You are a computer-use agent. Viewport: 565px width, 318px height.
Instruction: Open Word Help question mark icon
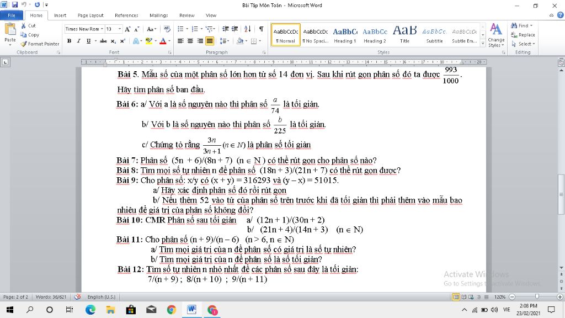561,15
